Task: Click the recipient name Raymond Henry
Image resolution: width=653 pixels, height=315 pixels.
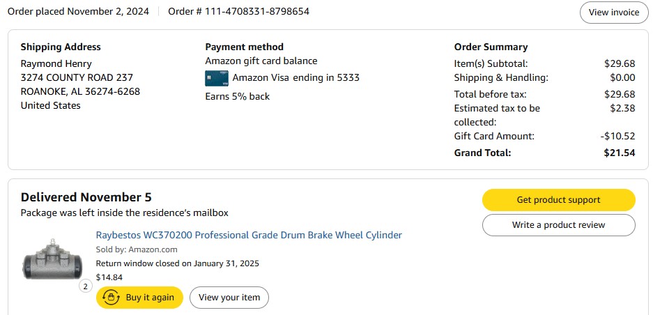Action: click(56, 63)
